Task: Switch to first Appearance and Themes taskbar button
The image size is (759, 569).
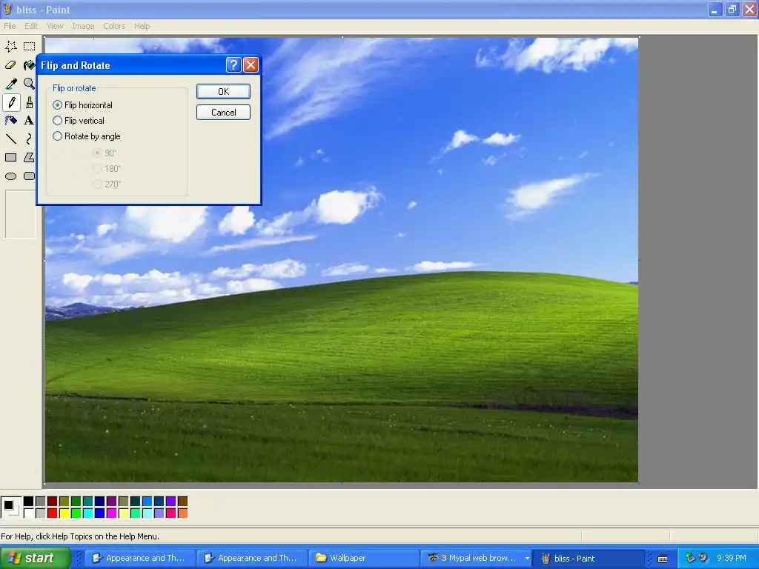Action: coord(140,558)
